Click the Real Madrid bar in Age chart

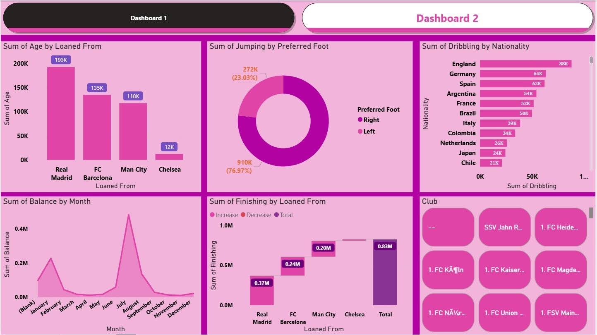61,114
